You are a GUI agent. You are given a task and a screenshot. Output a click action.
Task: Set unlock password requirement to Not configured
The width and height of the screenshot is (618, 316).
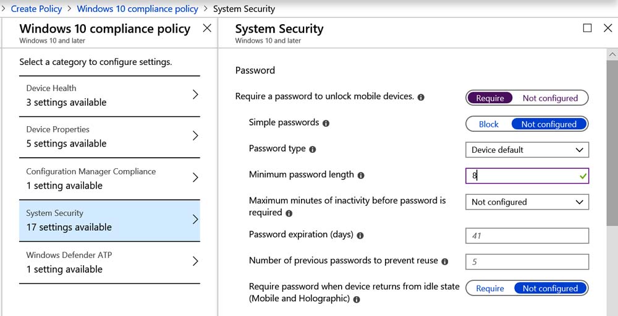click(550, 98)
